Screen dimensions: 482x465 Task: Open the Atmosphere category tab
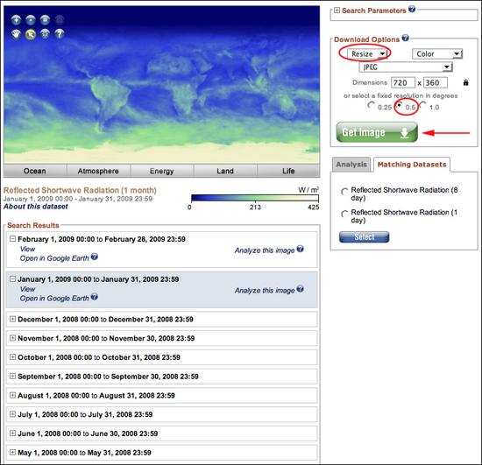click(98, 171)
